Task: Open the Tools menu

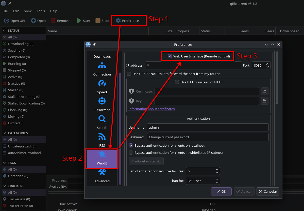Action: click(x=41, y=11)
